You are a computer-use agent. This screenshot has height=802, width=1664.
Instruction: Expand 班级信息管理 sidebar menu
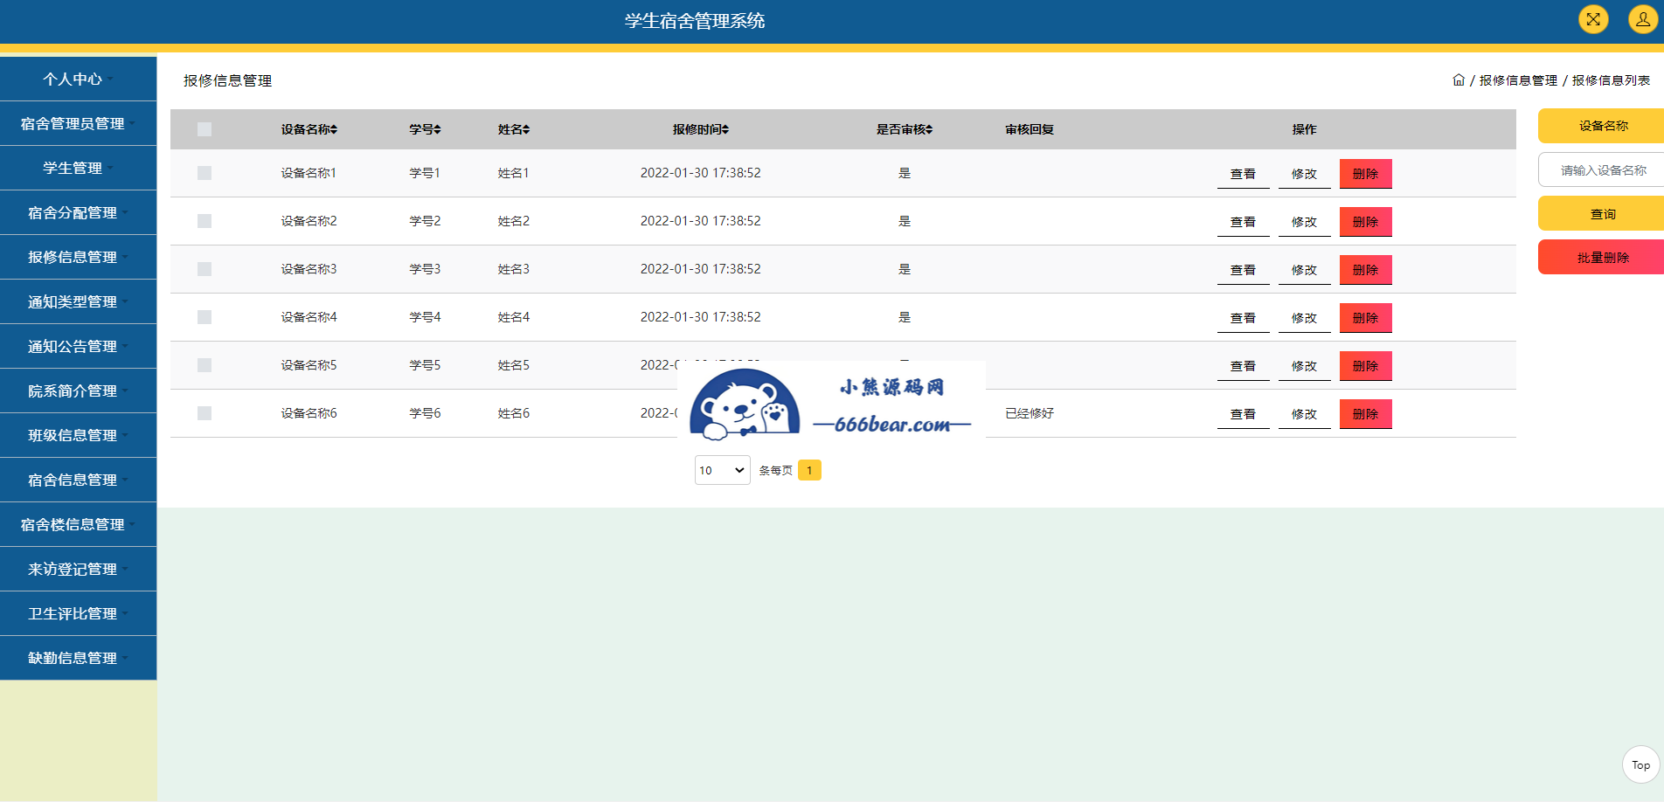[x=79, y=435]
